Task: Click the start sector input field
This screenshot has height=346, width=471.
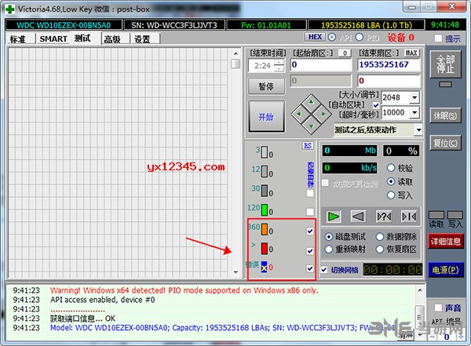Action: coord(321,65)
